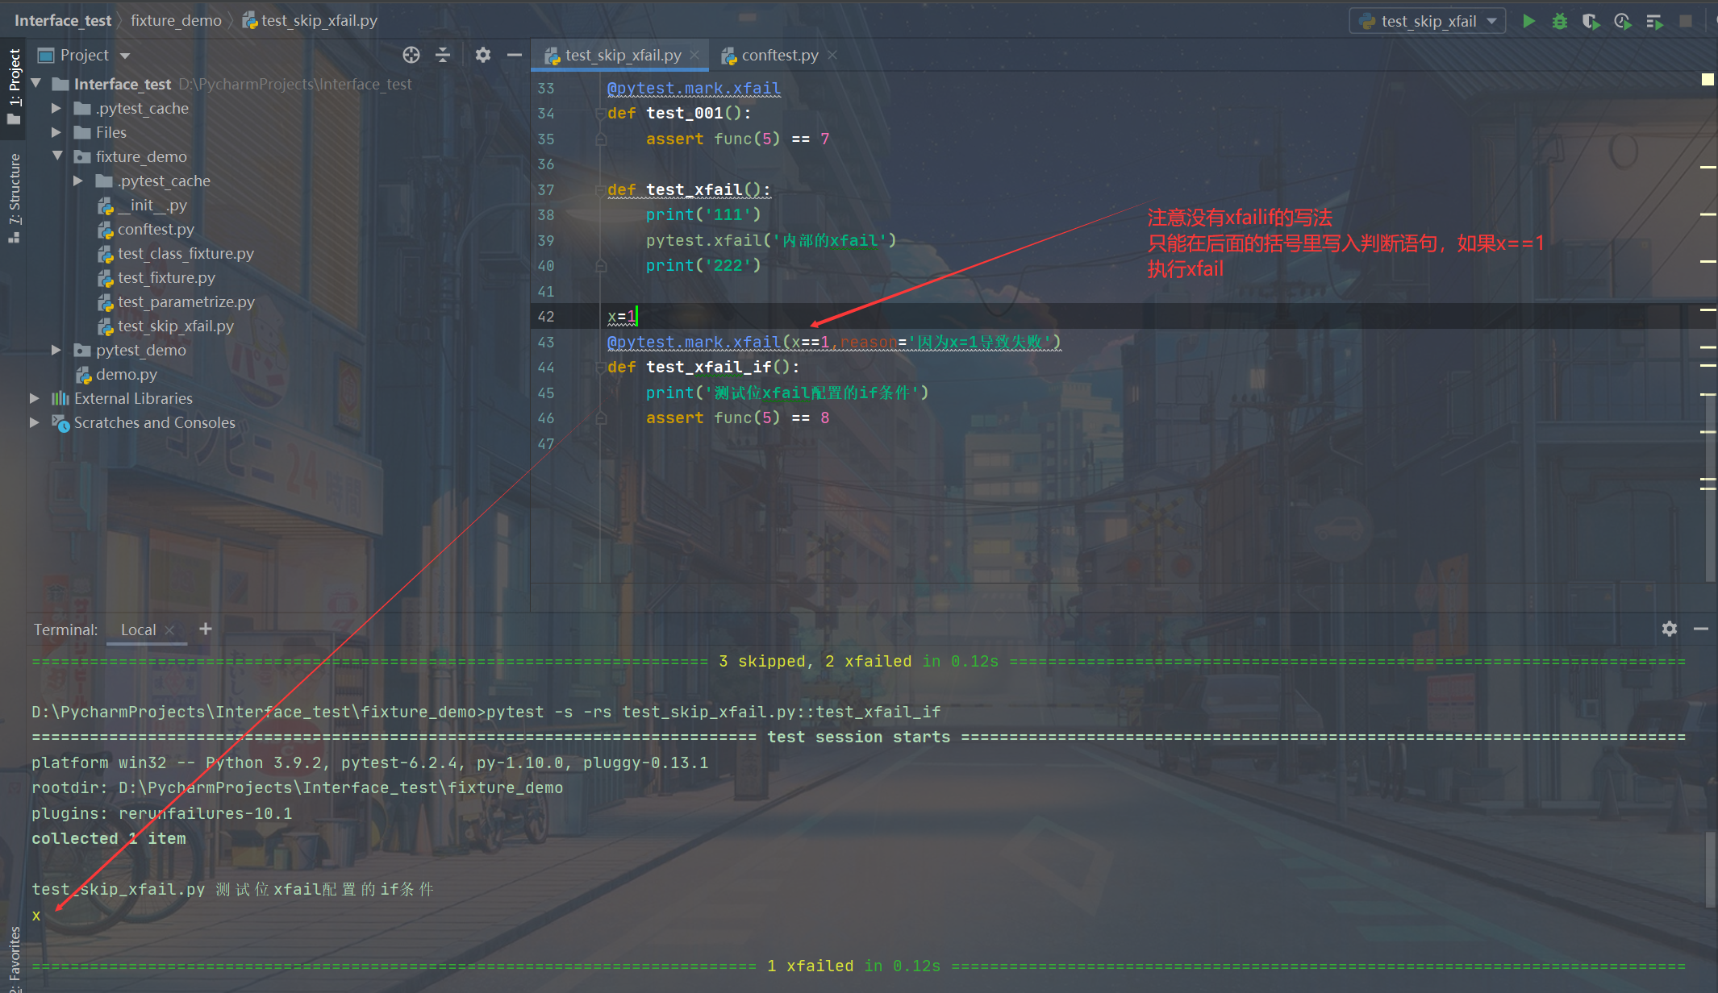This screenshot has width=1718, height=993.
Task: Open the test_skip_xfail run configuration dropdown
Action: point(1427,21)
